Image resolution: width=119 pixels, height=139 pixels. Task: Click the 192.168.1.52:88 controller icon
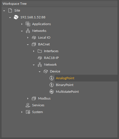click(x=16, y=17)
